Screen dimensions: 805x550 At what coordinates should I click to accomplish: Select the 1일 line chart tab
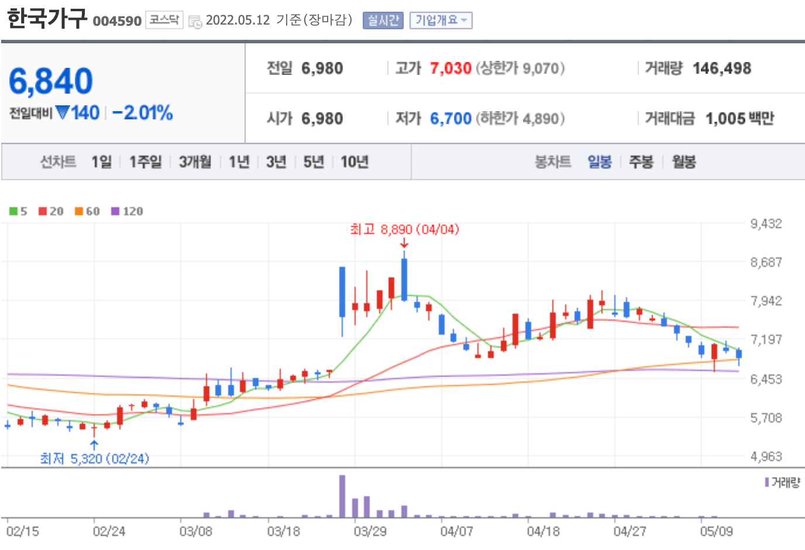click(101, 161)
